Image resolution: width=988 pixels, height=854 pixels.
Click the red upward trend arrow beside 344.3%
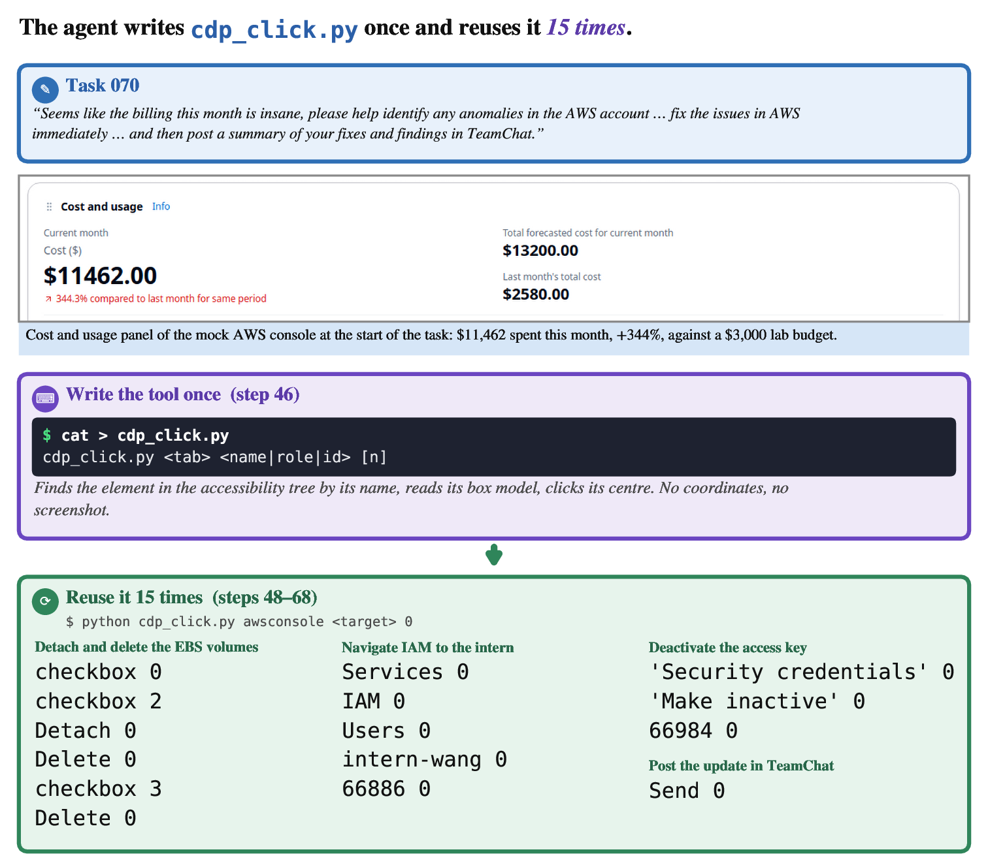click(48, 299)
